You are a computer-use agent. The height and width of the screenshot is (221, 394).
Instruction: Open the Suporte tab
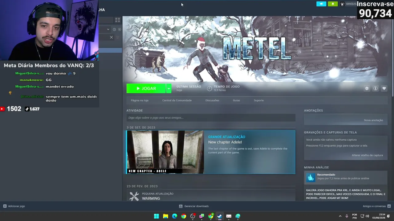point(259,100)
